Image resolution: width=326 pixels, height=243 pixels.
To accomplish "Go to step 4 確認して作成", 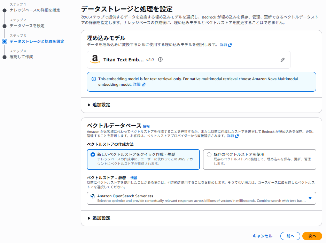I will [21, 57].
